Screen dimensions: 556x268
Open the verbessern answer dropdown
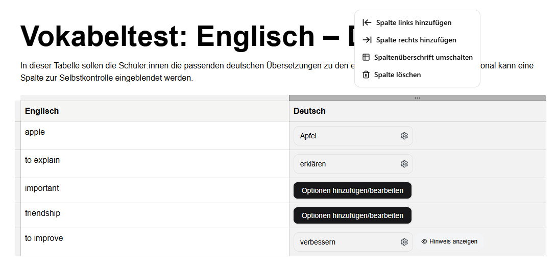point(346,242)
